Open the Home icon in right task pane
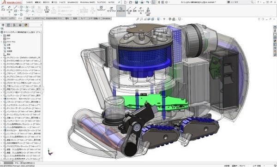The height and width of the screenshot is (167, 277). [275, 27]
